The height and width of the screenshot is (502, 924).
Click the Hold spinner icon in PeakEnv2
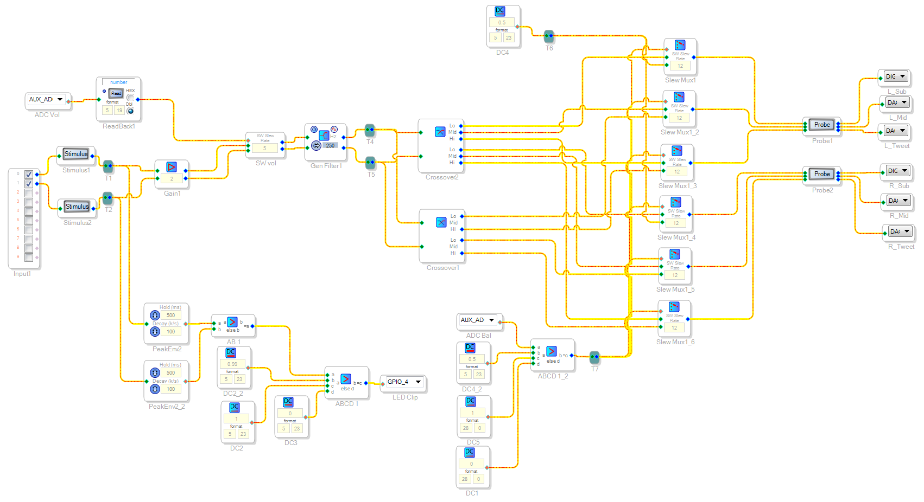pos(155,315)
